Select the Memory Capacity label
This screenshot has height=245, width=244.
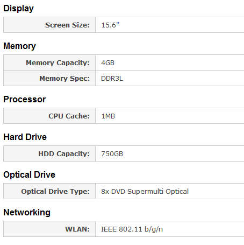click(58, 63)
